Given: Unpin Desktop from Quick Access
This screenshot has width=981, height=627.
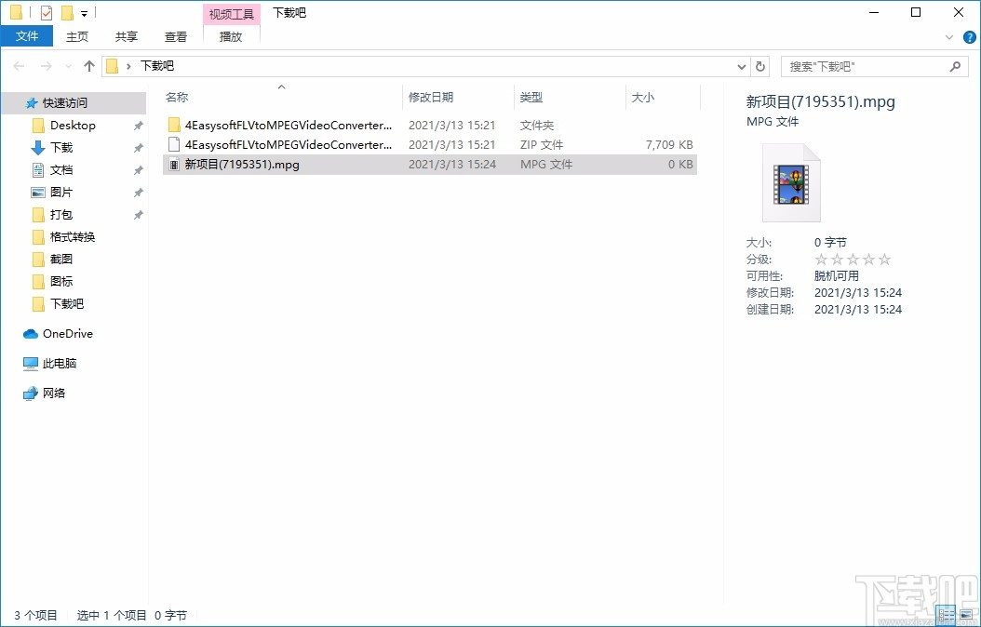Looking at the screenshot, I should coord(138,125).
